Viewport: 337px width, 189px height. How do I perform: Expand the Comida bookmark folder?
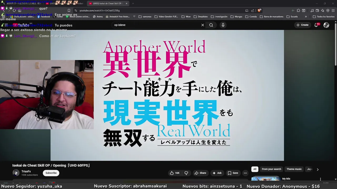pyautogui.click(x=251, y=17)
